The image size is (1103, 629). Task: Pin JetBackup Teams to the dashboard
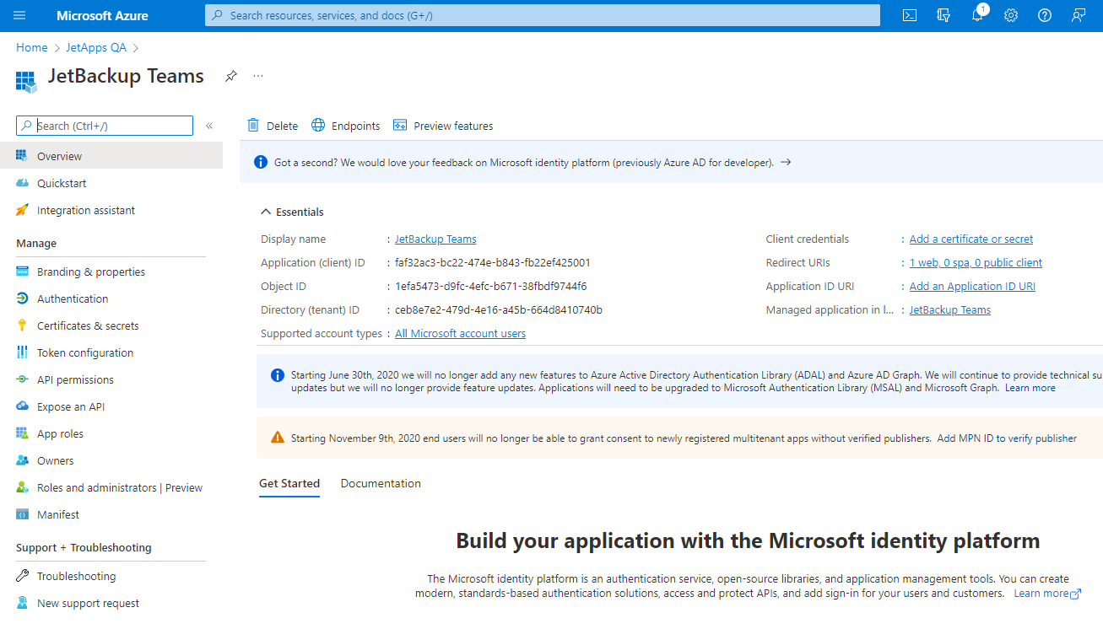[x=230, y=76]
